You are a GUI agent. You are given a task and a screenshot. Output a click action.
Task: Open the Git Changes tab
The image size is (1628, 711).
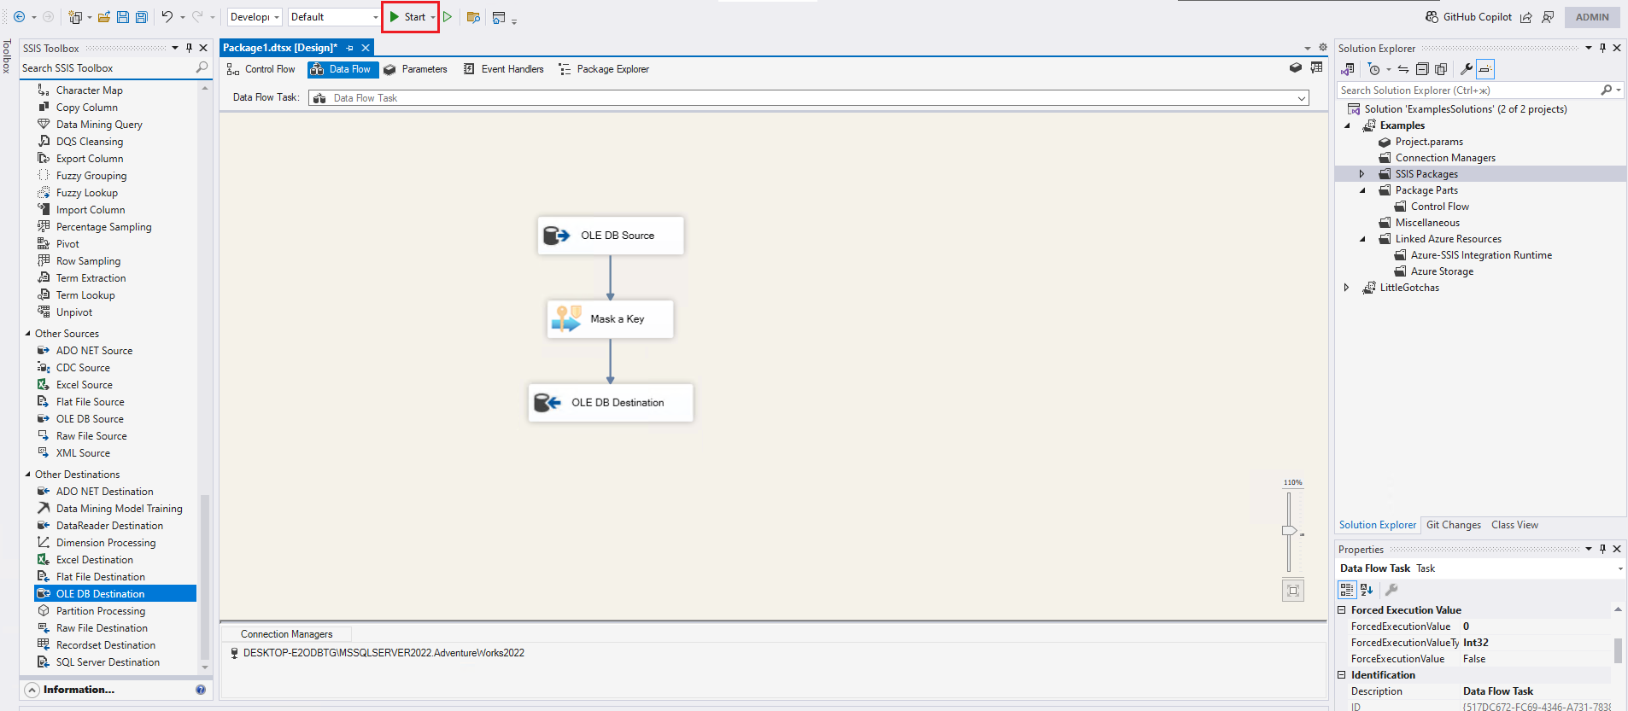click(x=1453, y=525)
